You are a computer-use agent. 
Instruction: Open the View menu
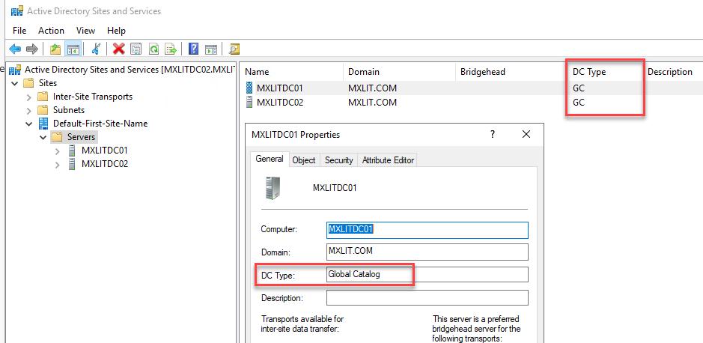tap(85, 31)
